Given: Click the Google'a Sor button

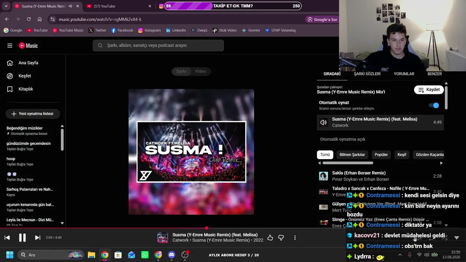Looking at the screenshot, I should point(322,19).
